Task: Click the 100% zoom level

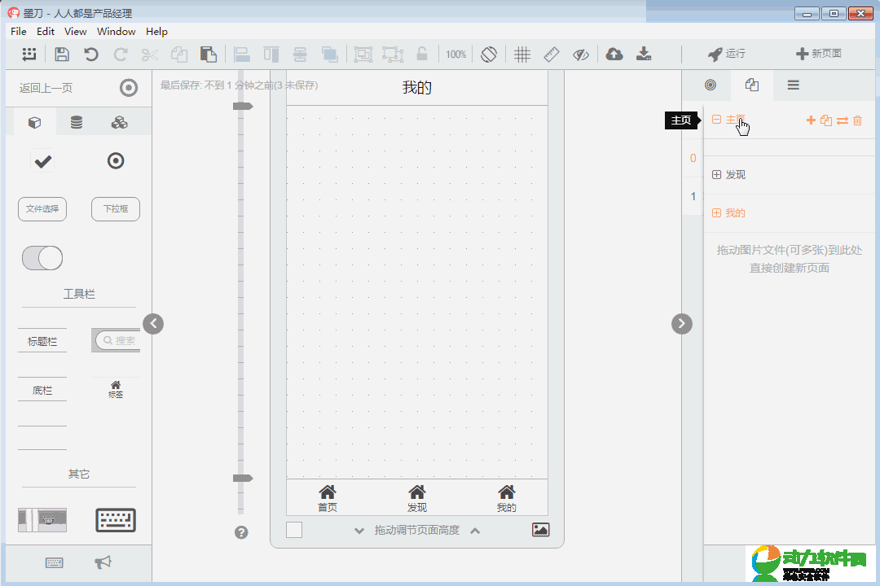Action: [x=455, y=54]
